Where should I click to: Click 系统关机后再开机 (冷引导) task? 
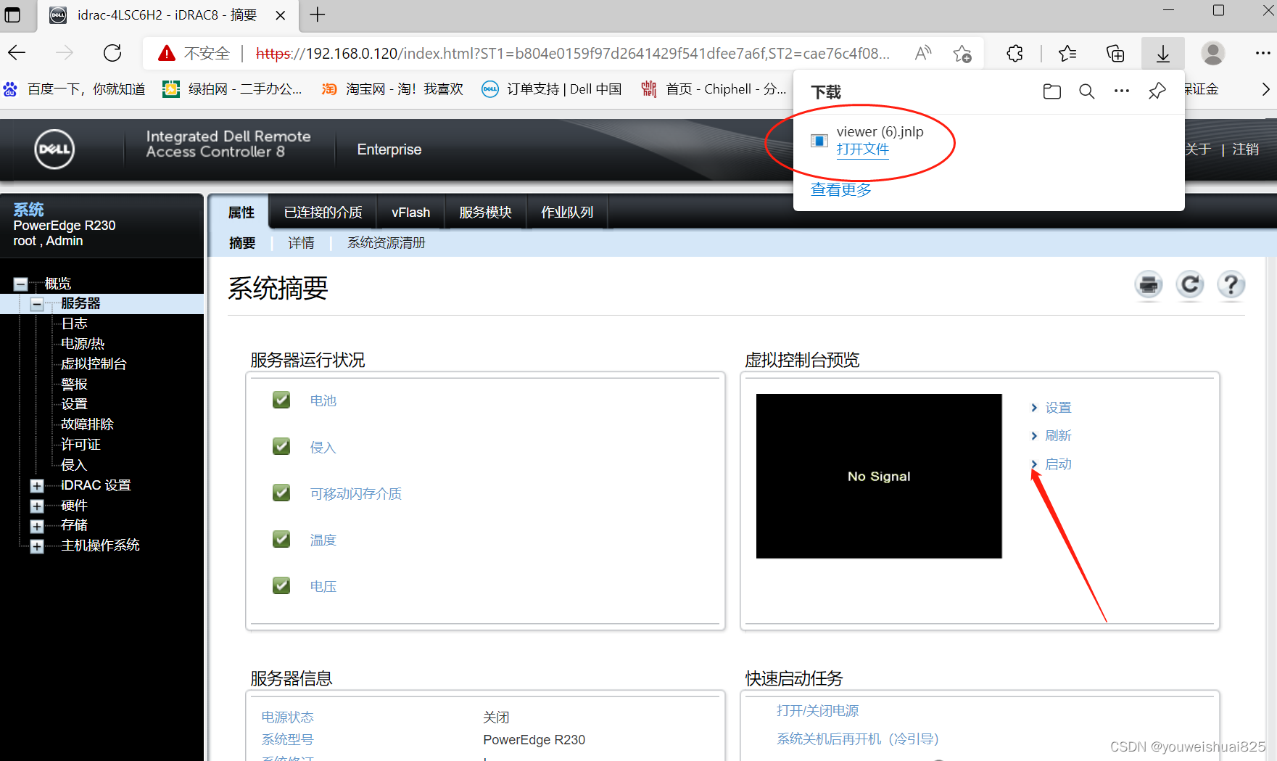click(x=858, y=739)
